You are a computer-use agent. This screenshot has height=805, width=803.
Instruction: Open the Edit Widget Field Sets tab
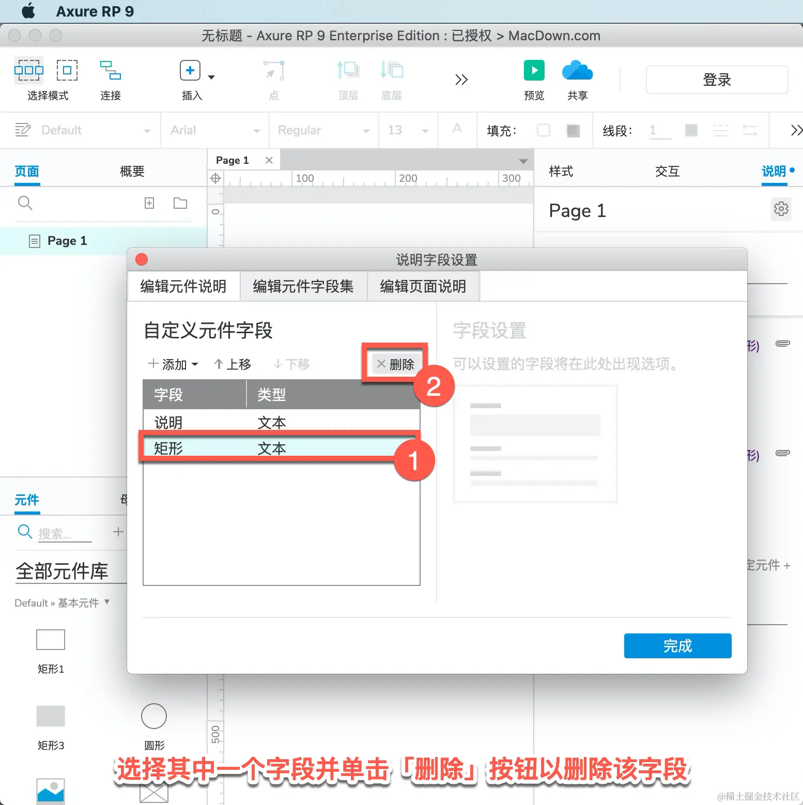303,286
